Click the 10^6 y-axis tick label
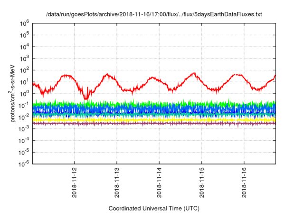 [x=24, y=23]
